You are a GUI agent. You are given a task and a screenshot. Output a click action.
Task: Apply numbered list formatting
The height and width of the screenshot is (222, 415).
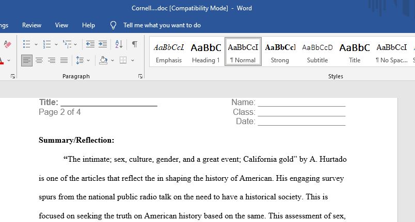47,44
